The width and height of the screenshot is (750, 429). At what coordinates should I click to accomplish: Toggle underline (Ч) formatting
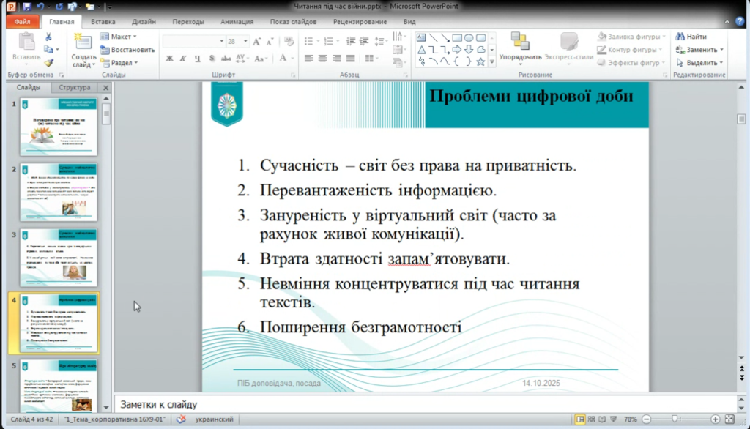click(x=197, y=59)
